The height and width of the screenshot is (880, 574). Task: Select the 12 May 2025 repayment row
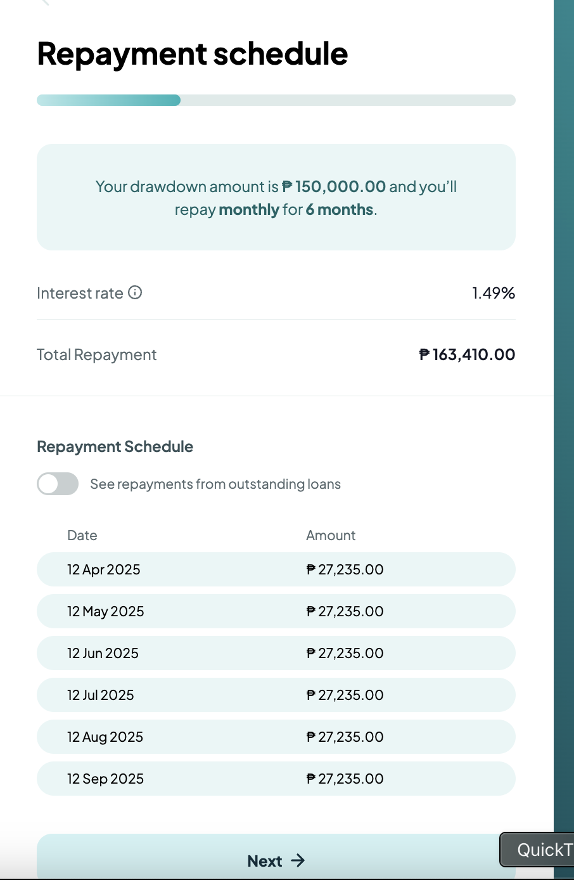tap(276, 611)
